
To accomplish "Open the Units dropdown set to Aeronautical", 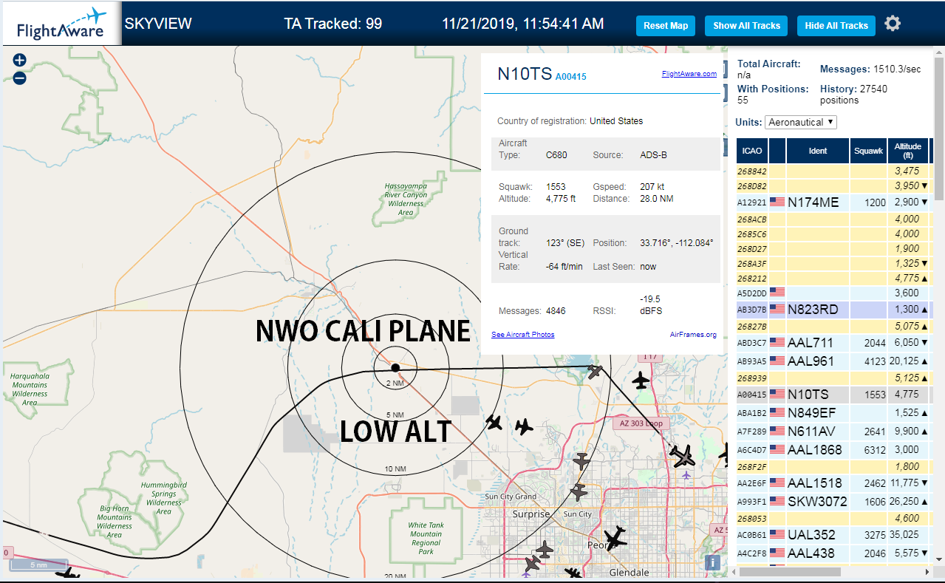I will point(801,122).
